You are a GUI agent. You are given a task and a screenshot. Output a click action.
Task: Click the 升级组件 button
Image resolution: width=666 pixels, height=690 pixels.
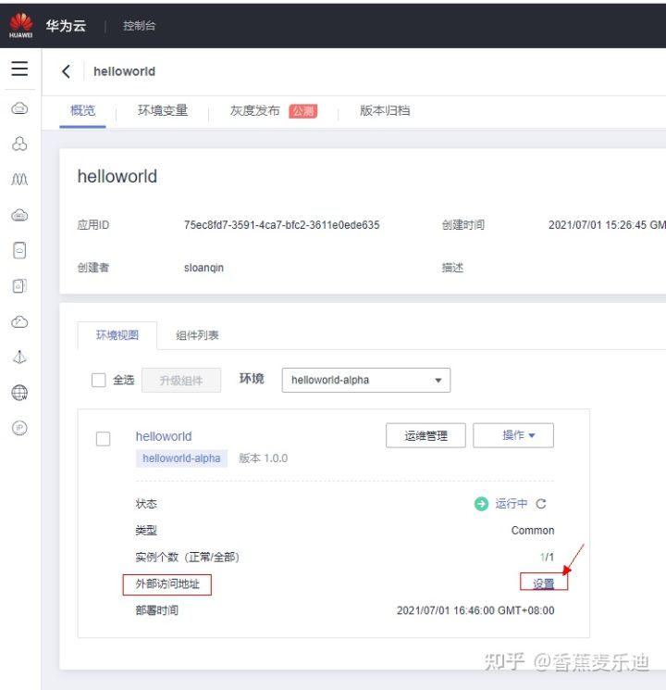181,381
